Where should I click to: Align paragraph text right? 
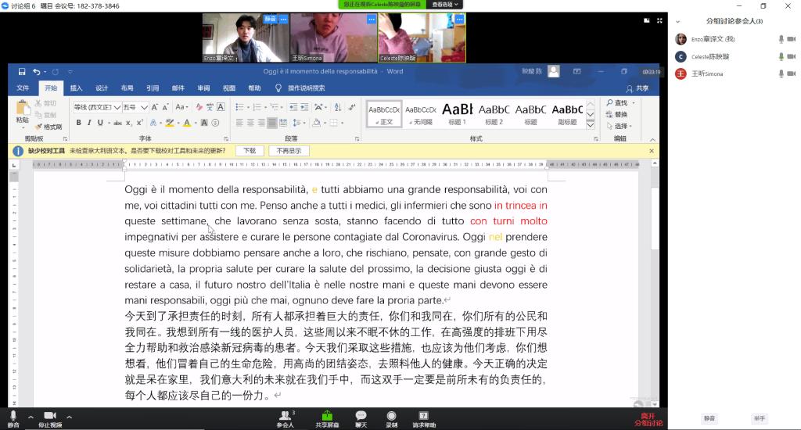tap(261, 123)
